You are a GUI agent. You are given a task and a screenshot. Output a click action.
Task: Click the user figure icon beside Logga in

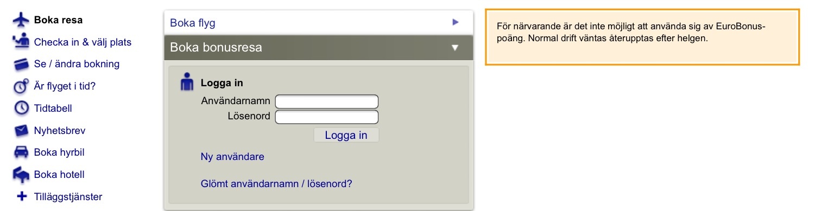[187, 82]
